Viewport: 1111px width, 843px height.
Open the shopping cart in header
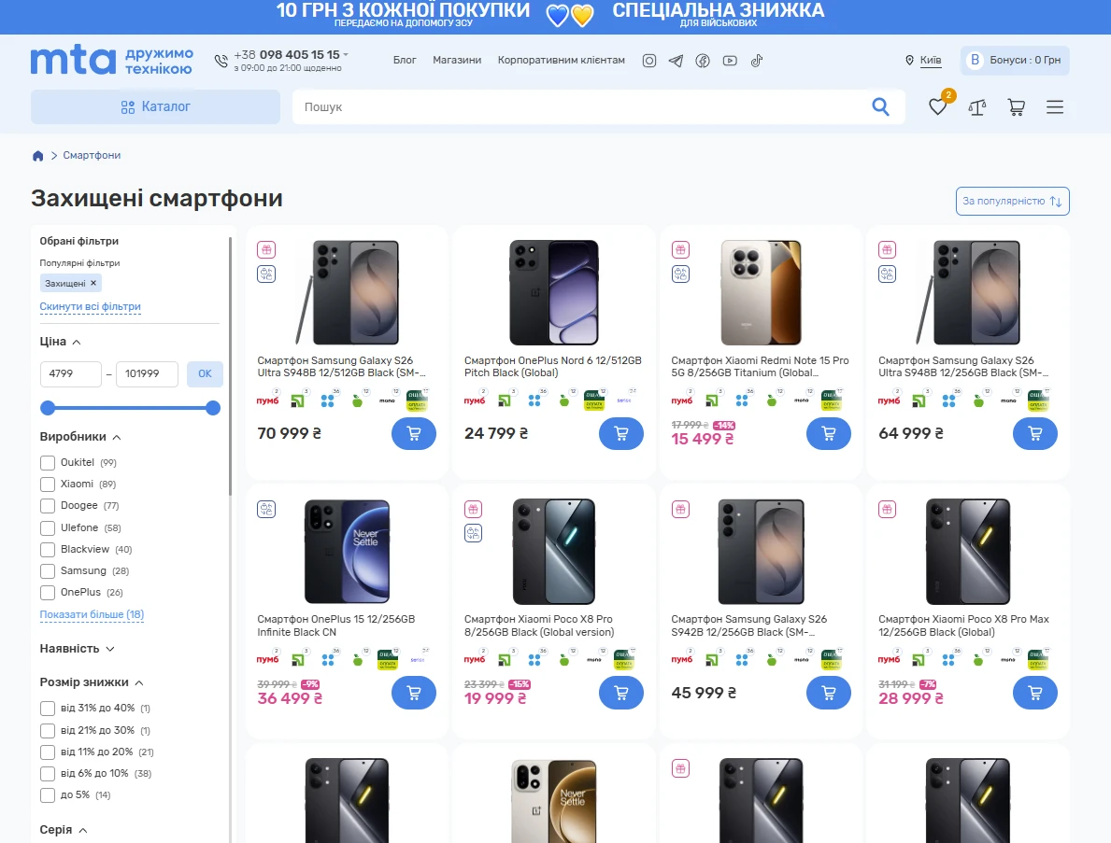click(x=1016, y=106)
